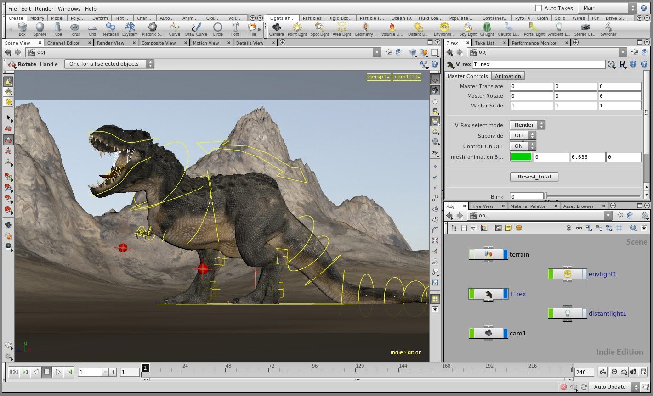Switch to the Animation tab
The image size is (653, 396).
tap(508, 76)
